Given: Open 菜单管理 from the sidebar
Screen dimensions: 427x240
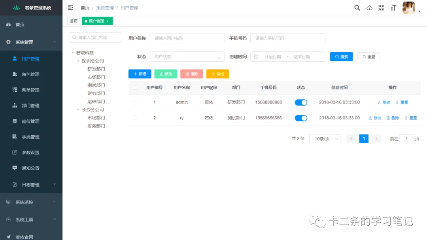Looking at the screenshot, I should pos(30,90).
